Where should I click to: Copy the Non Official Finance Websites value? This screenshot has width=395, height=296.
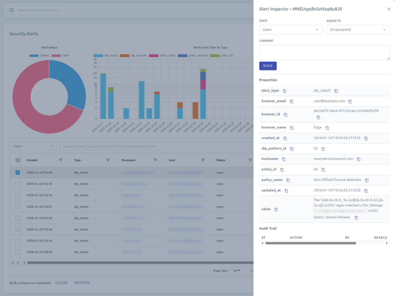point(367,180)
